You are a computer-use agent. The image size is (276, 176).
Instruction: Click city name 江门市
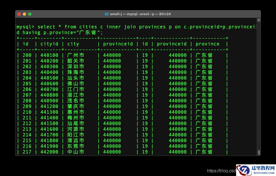click(76, 89)
